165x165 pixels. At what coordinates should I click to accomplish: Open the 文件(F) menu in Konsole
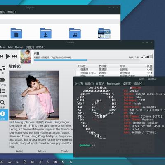(x=79, y=84)
